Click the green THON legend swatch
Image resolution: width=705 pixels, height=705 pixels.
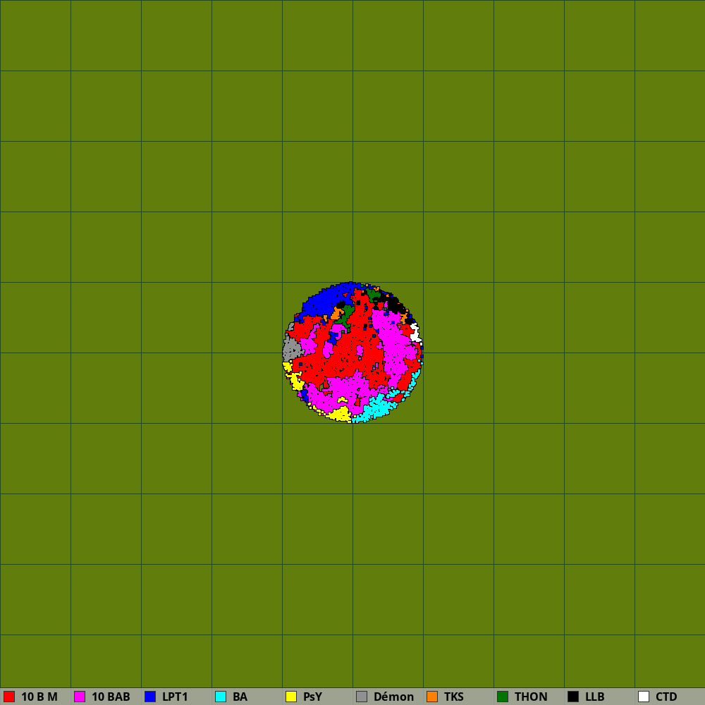point(503,697)
